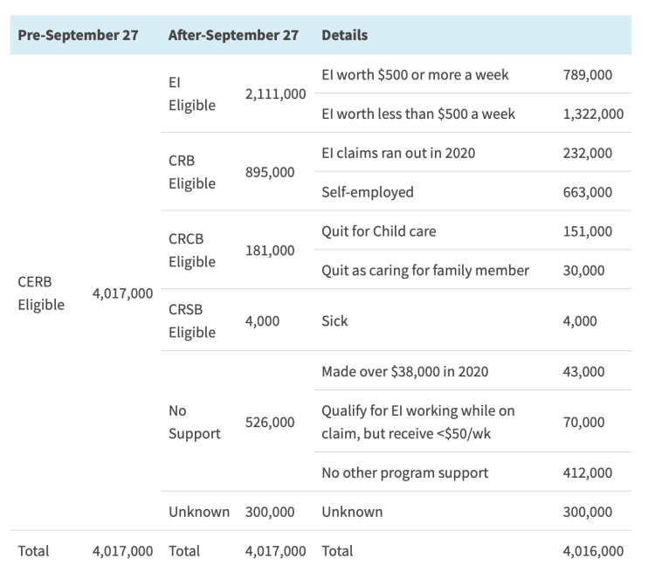This screenshot has width=655, height=586.
Task: Click the Quit for Child care row
Action: (379, 231)
